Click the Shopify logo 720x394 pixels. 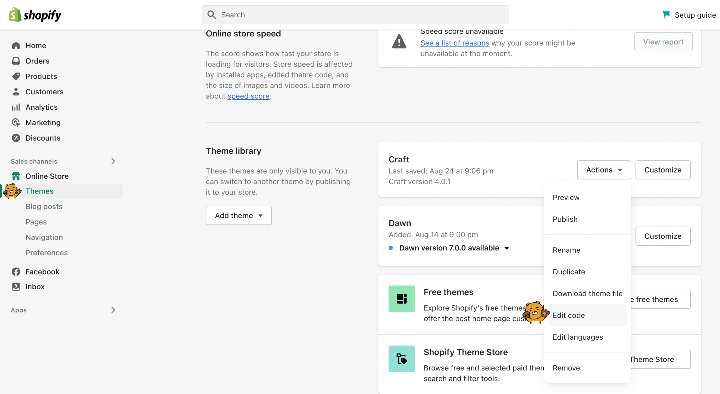35,15
